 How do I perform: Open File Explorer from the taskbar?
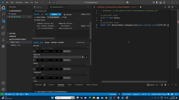pos(94,98)
